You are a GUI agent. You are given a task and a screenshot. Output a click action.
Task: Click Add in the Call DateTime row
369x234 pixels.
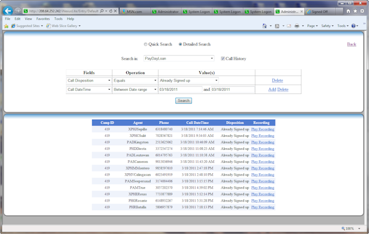pos(272,90)
